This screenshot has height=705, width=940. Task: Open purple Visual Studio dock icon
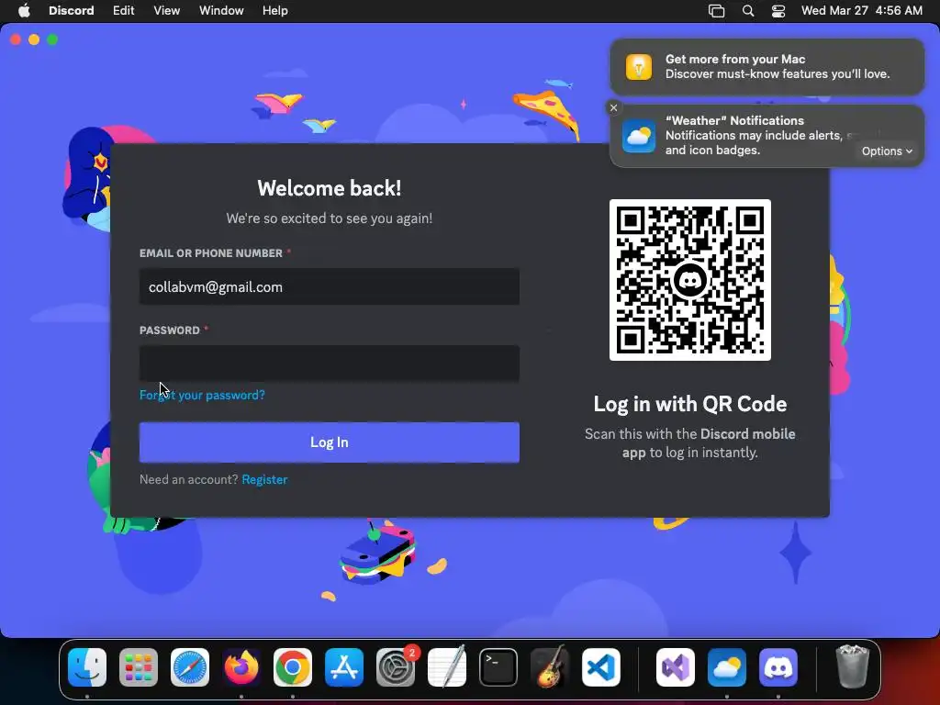click(x=676, y=667)
